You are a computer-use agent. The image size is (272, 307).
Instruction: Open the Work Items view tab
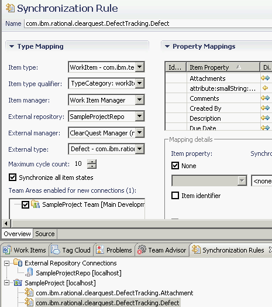(x=25, y=250)
